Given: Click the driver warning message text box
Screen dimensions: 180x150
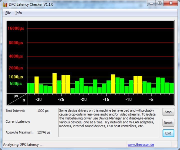Looking at the screenshot, I should (108, 122).
